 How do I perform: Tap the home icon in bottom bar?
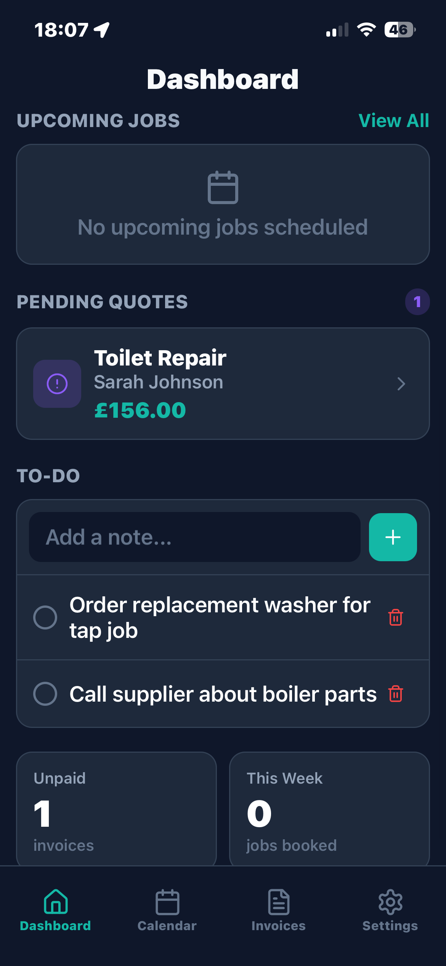tap(56, 902)
